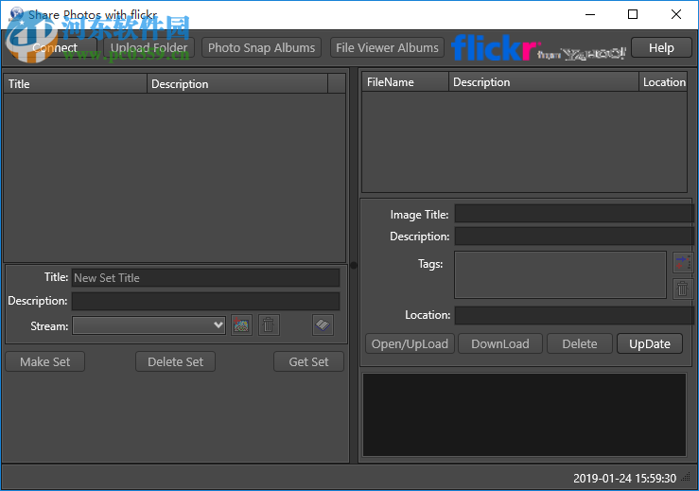The width and height of the screenshot is (699, 491).
Task: Click the window resize grip
Action: point(688,479)
